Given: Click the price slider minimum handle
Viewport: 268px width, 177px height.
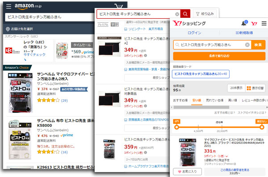Looking at the screenshot, I should coord(177,127).
